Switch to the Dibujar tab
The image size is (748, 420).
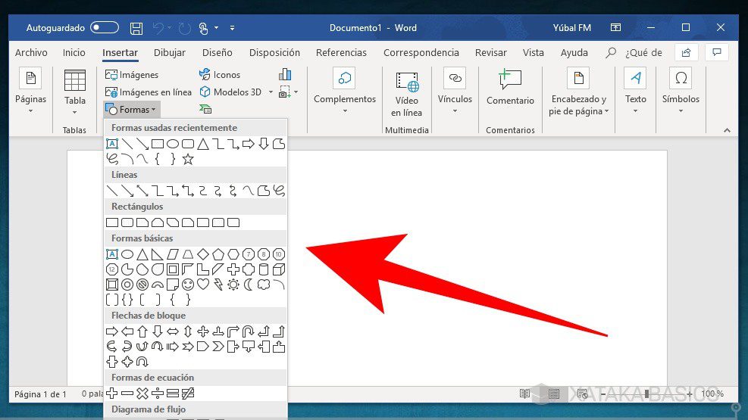tap(169, 52)
